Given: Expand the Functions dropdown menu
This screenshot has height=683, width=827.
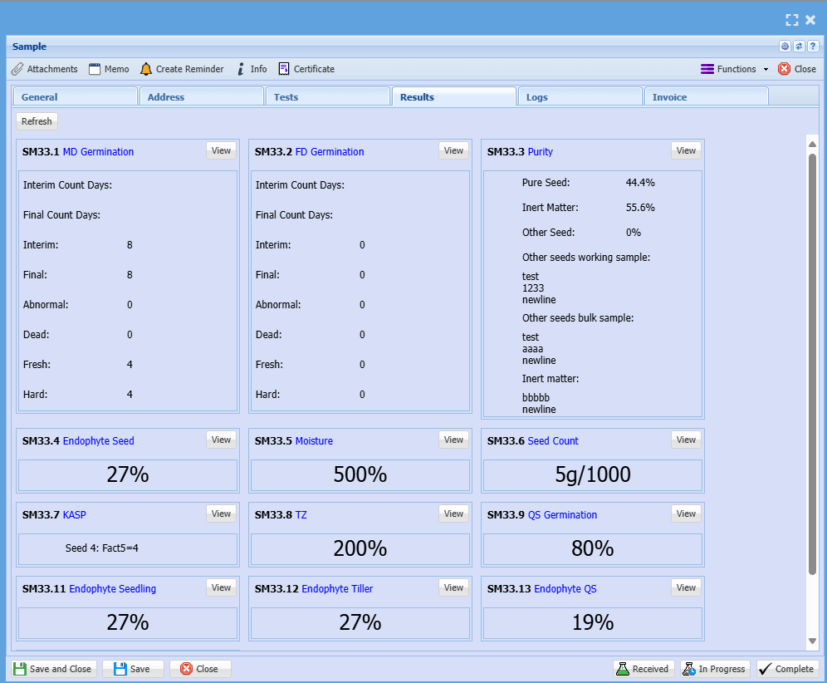Looking at the screenshot, I should (x=736, y=69).
